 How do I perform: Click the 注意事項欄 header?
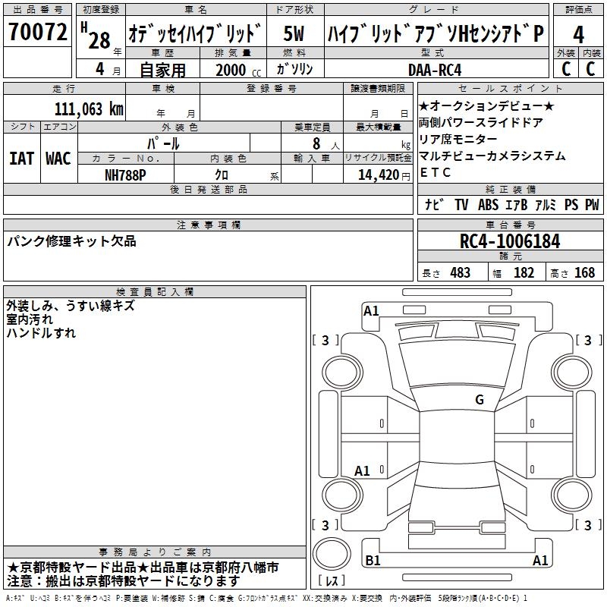208,225
